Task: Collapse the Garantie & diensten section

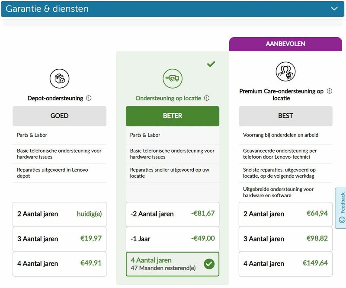Action: coord(334,9)
